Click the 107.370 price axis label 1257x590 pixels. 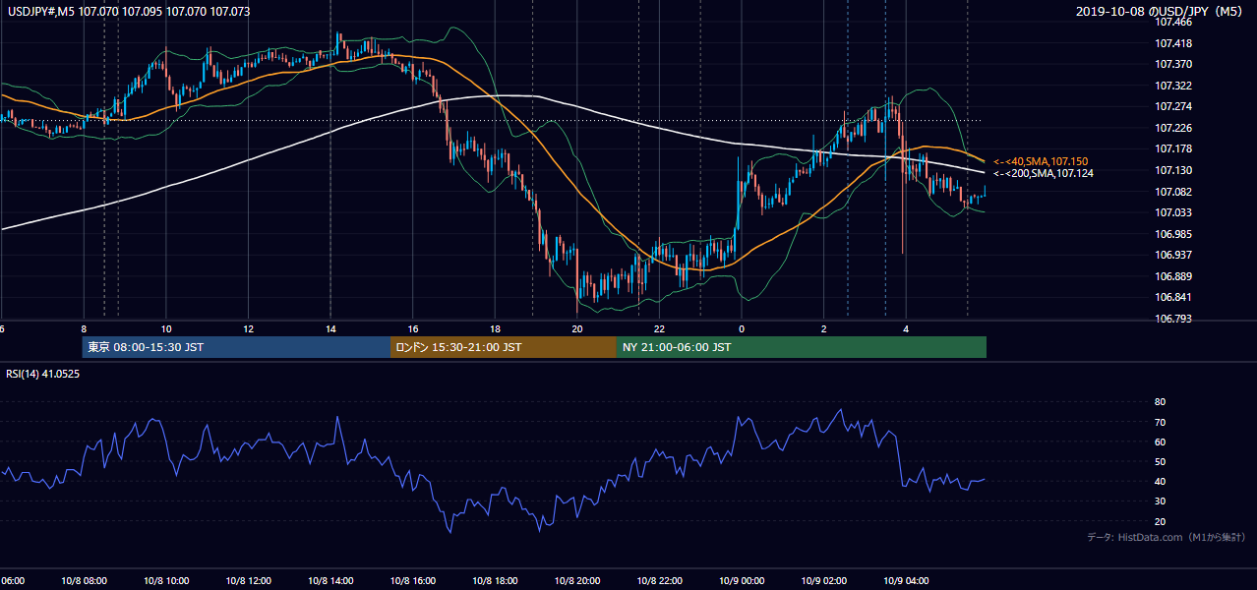click(x=1172, y=64)
